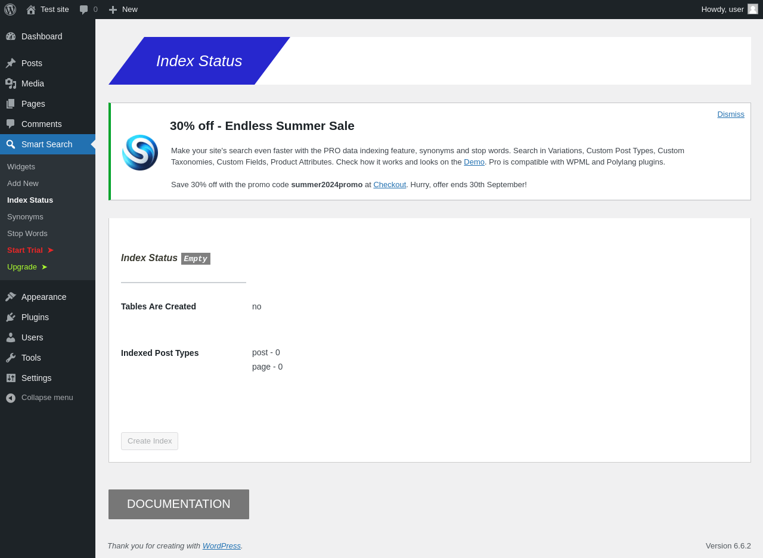Click the Collapse menu arrow icon
The height and width of the screenshot is (558, 763).
click(11, 398)
